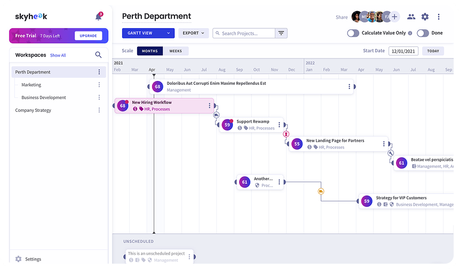Open Company Strategy workspace options menu

(x=99, y=110)
